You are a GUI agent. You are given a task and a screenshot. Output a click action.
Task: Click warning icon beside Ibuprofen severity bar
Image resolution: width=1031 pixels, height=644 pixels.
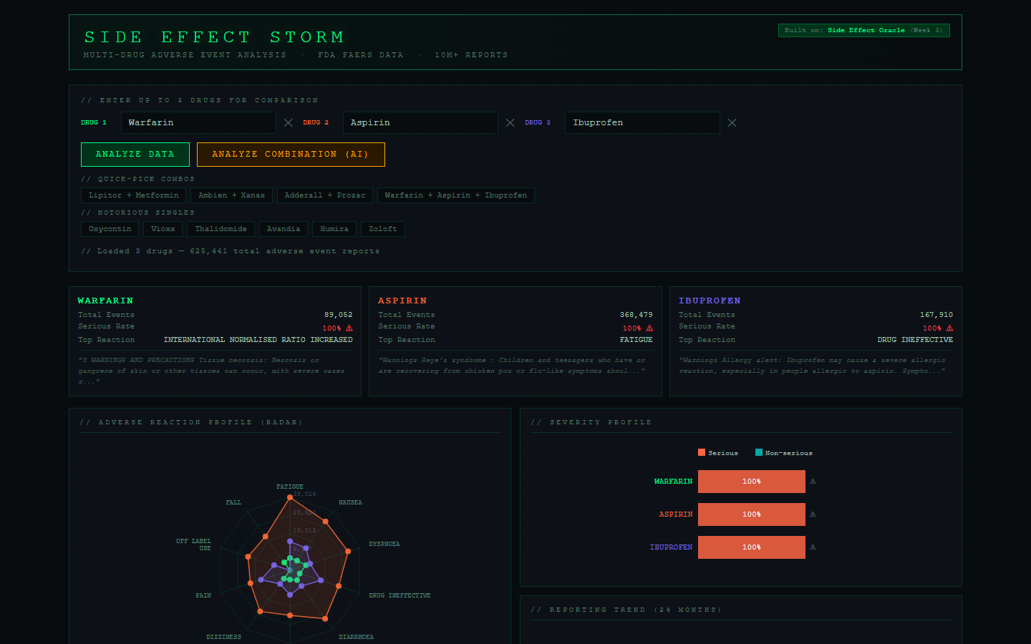pos(813,547)
